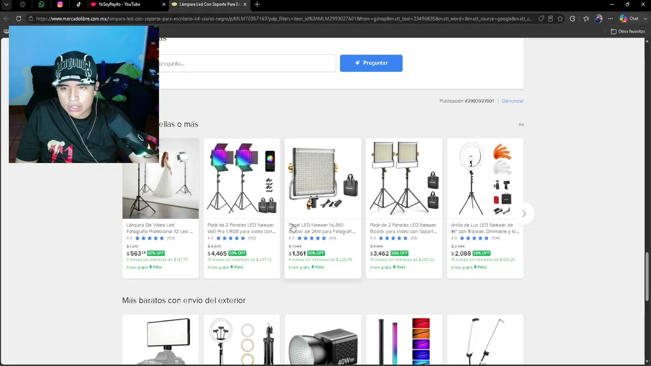This screenshot has height=366, width=651.
Task: Click the $4,465 price text
Action: [x=217, y=253]
